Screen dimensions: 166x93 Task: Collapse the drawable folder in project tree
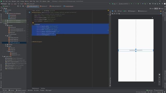pos(6,26)
